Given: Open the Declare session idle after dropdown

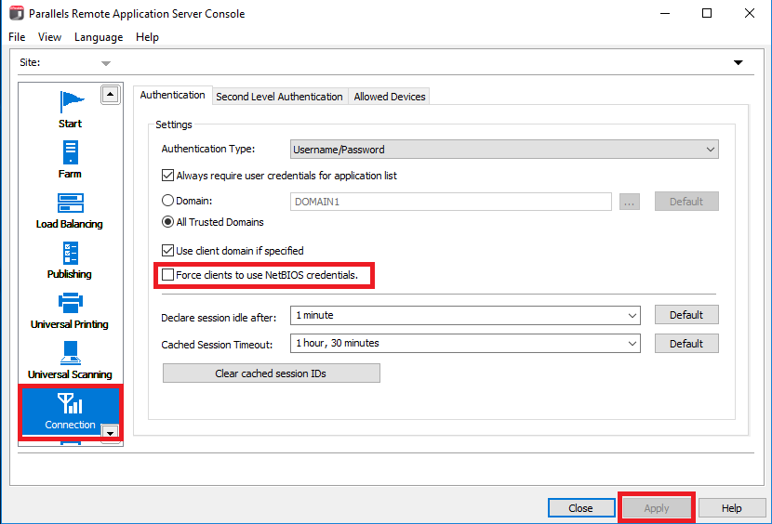Looking at the screenshot, I should pyautogui.click(x=465, y=315).
